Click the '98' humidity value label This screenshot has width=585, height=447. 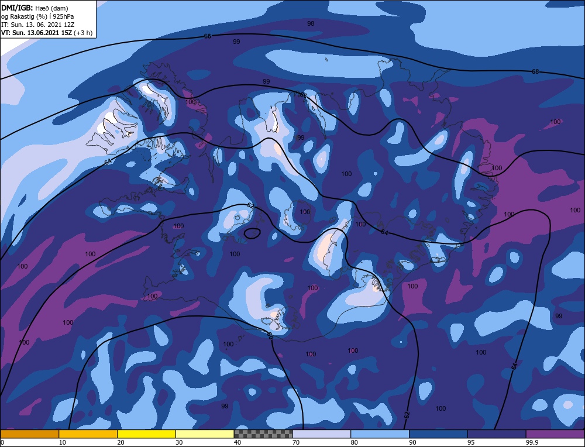pyautogui.click(x=311, y=23)
